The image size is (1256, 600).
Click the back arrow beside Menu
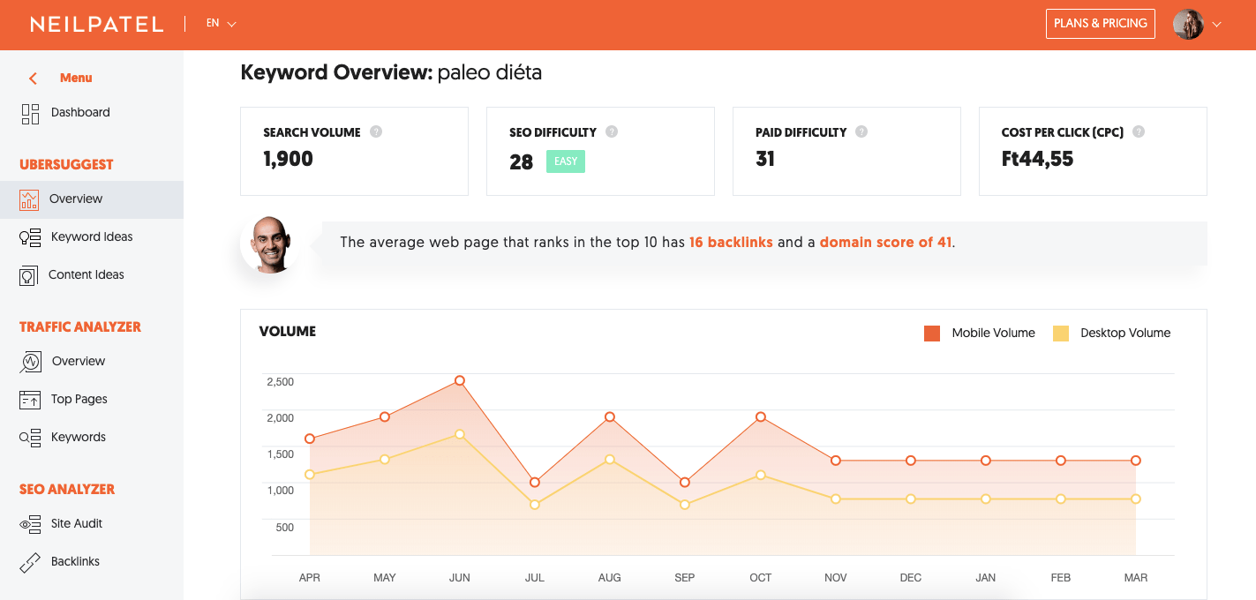pos(33,79)
